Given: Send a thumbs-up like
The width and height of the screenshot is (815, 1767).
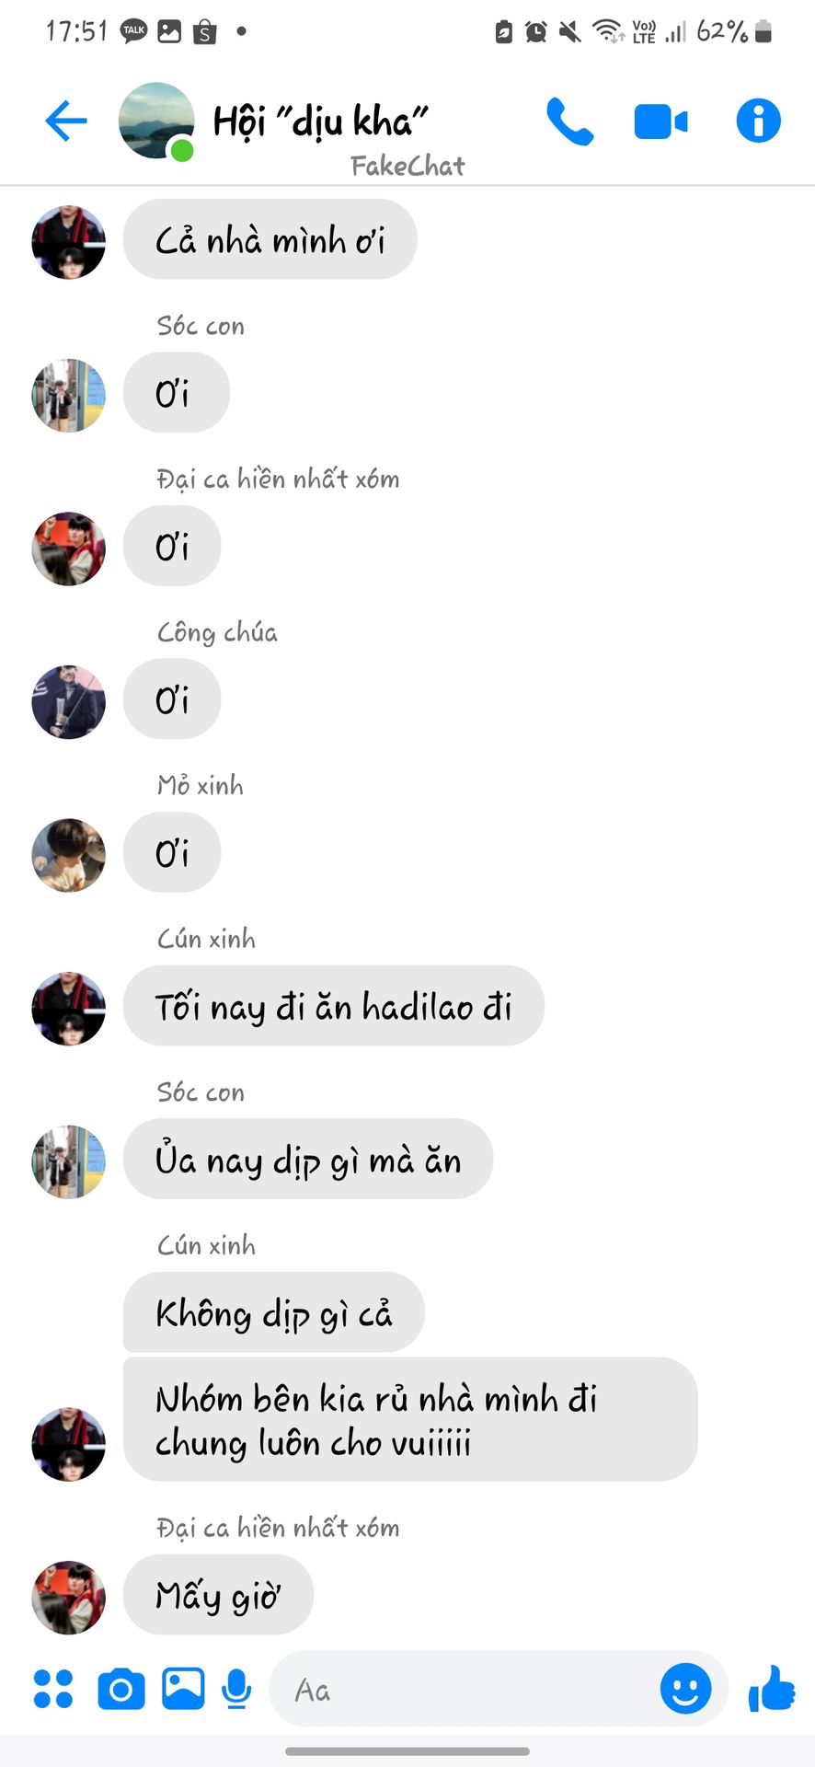Looking at the screenshot, I should (x=772, y=1688).
